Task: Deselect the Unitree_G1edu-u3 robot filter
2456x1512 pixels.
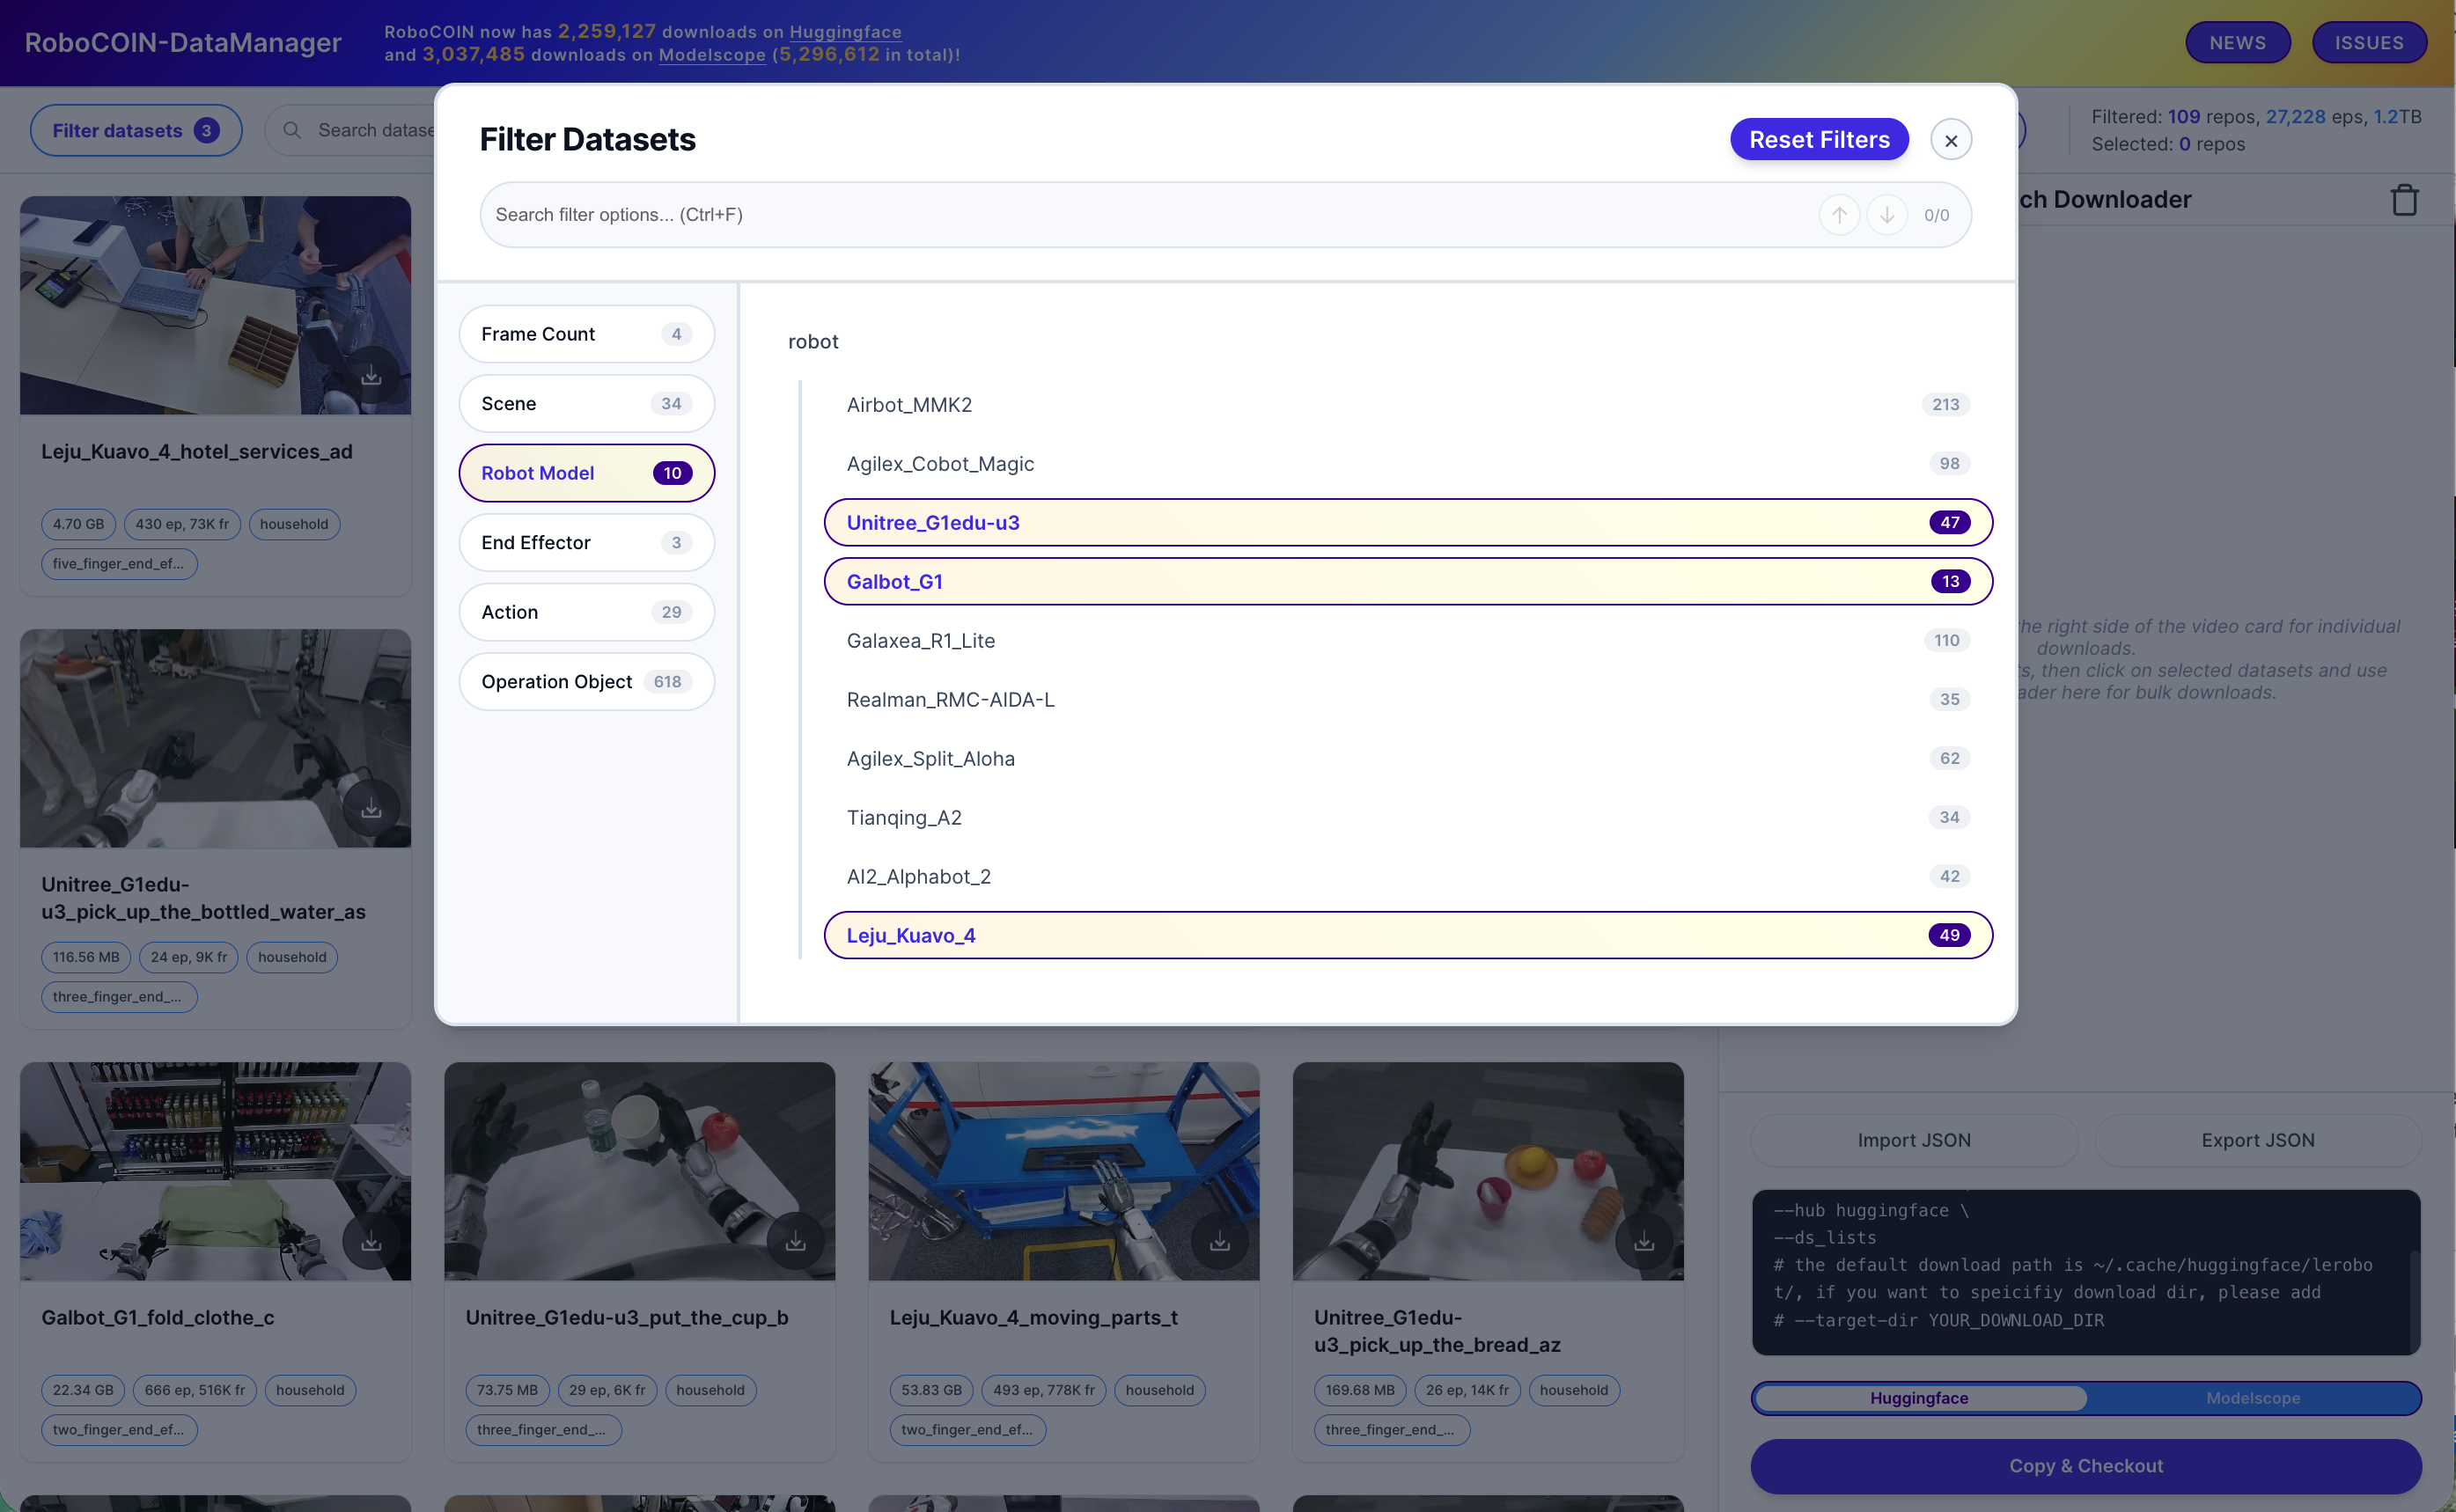Action: [1408, 522]
